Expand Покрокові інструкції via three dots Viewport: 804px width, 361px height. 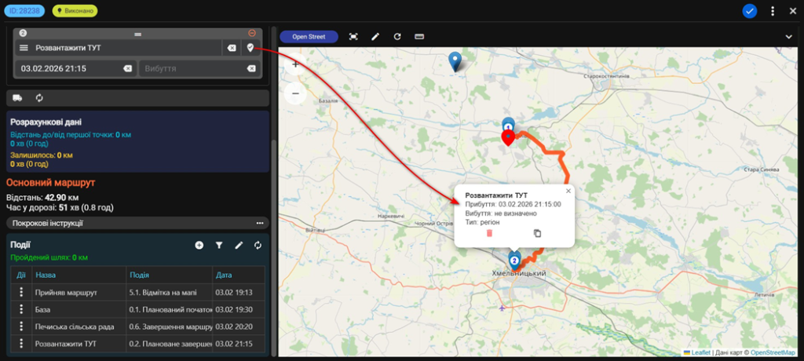(x=260, y=223)
